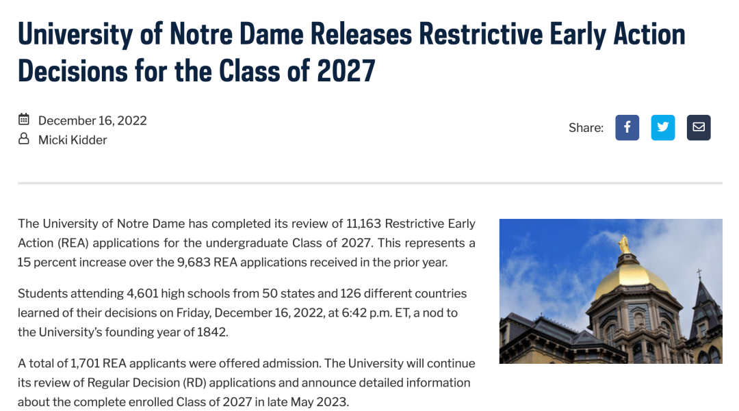Image resolution: width=739 pixels, height=411 pixels.
Task: Click the golden statue atop the dome
Action: 624,244
